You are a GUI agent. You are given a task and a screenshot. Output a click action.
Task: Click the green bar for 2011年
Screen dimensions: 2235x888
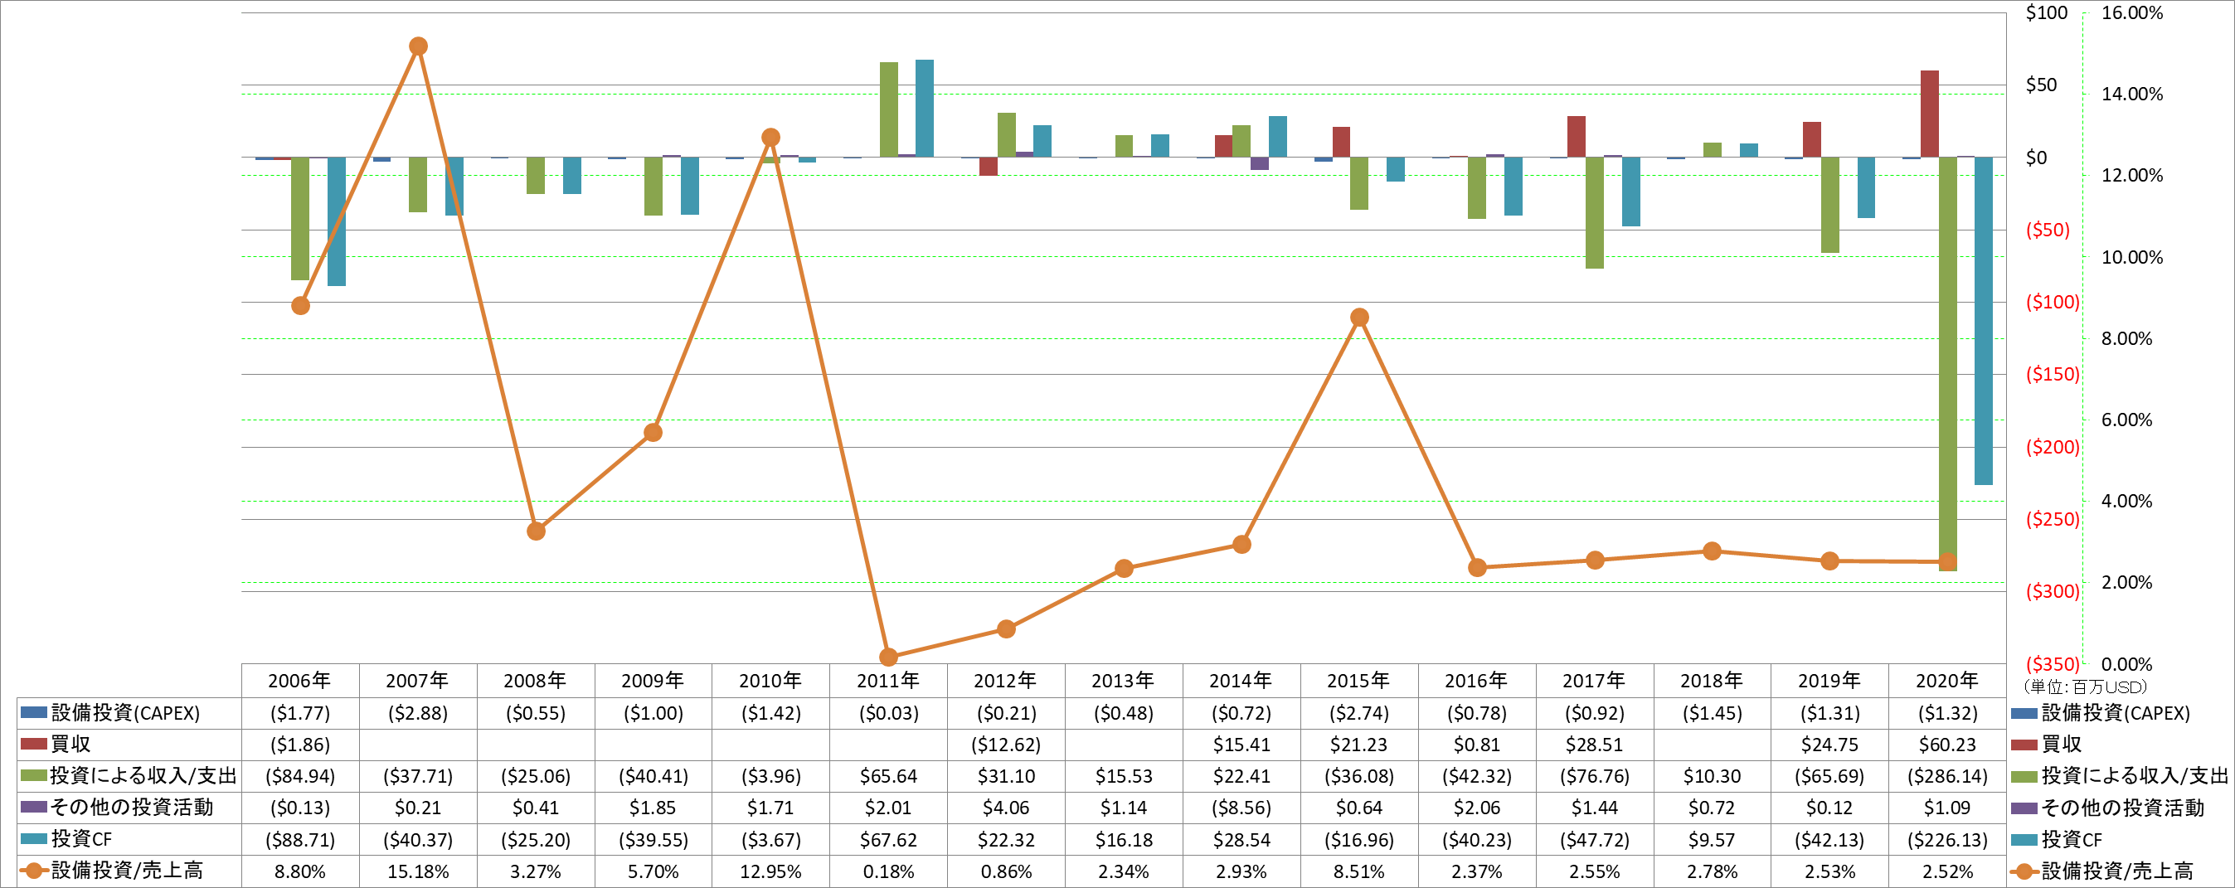click(888, 109)
